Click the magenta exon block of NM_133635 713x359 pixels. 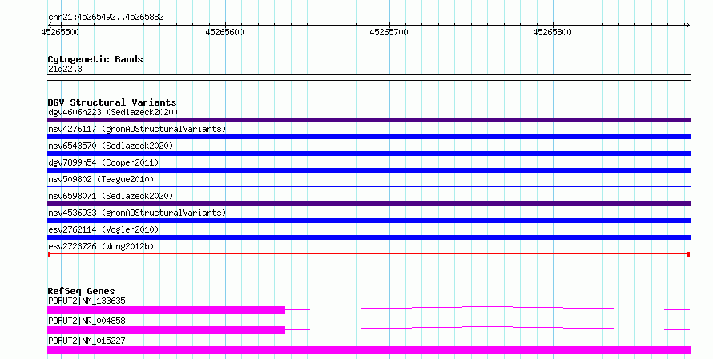[x=166, y=310]
